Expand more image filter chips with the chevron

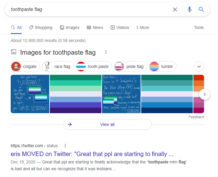pyautogui.click(x=199, y=66)
